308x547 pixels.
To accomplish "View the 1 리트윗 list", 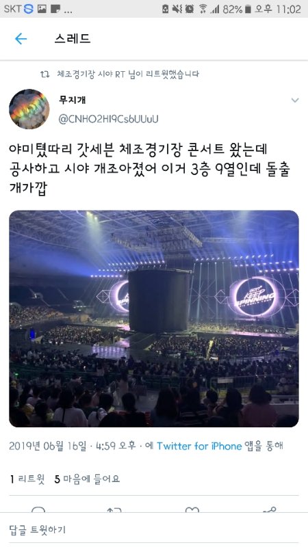I will pyautogui.click(x=27, y=479).
